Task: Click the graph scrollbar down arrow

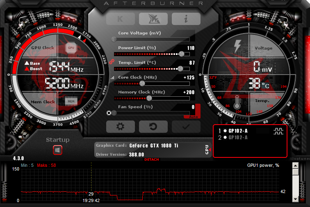Action: pyautogui.click(x=295, y=199)
